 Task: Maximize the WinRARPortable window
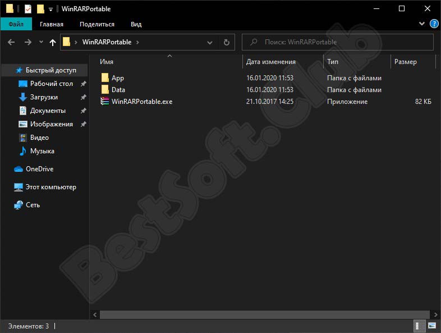click(402, 9)
